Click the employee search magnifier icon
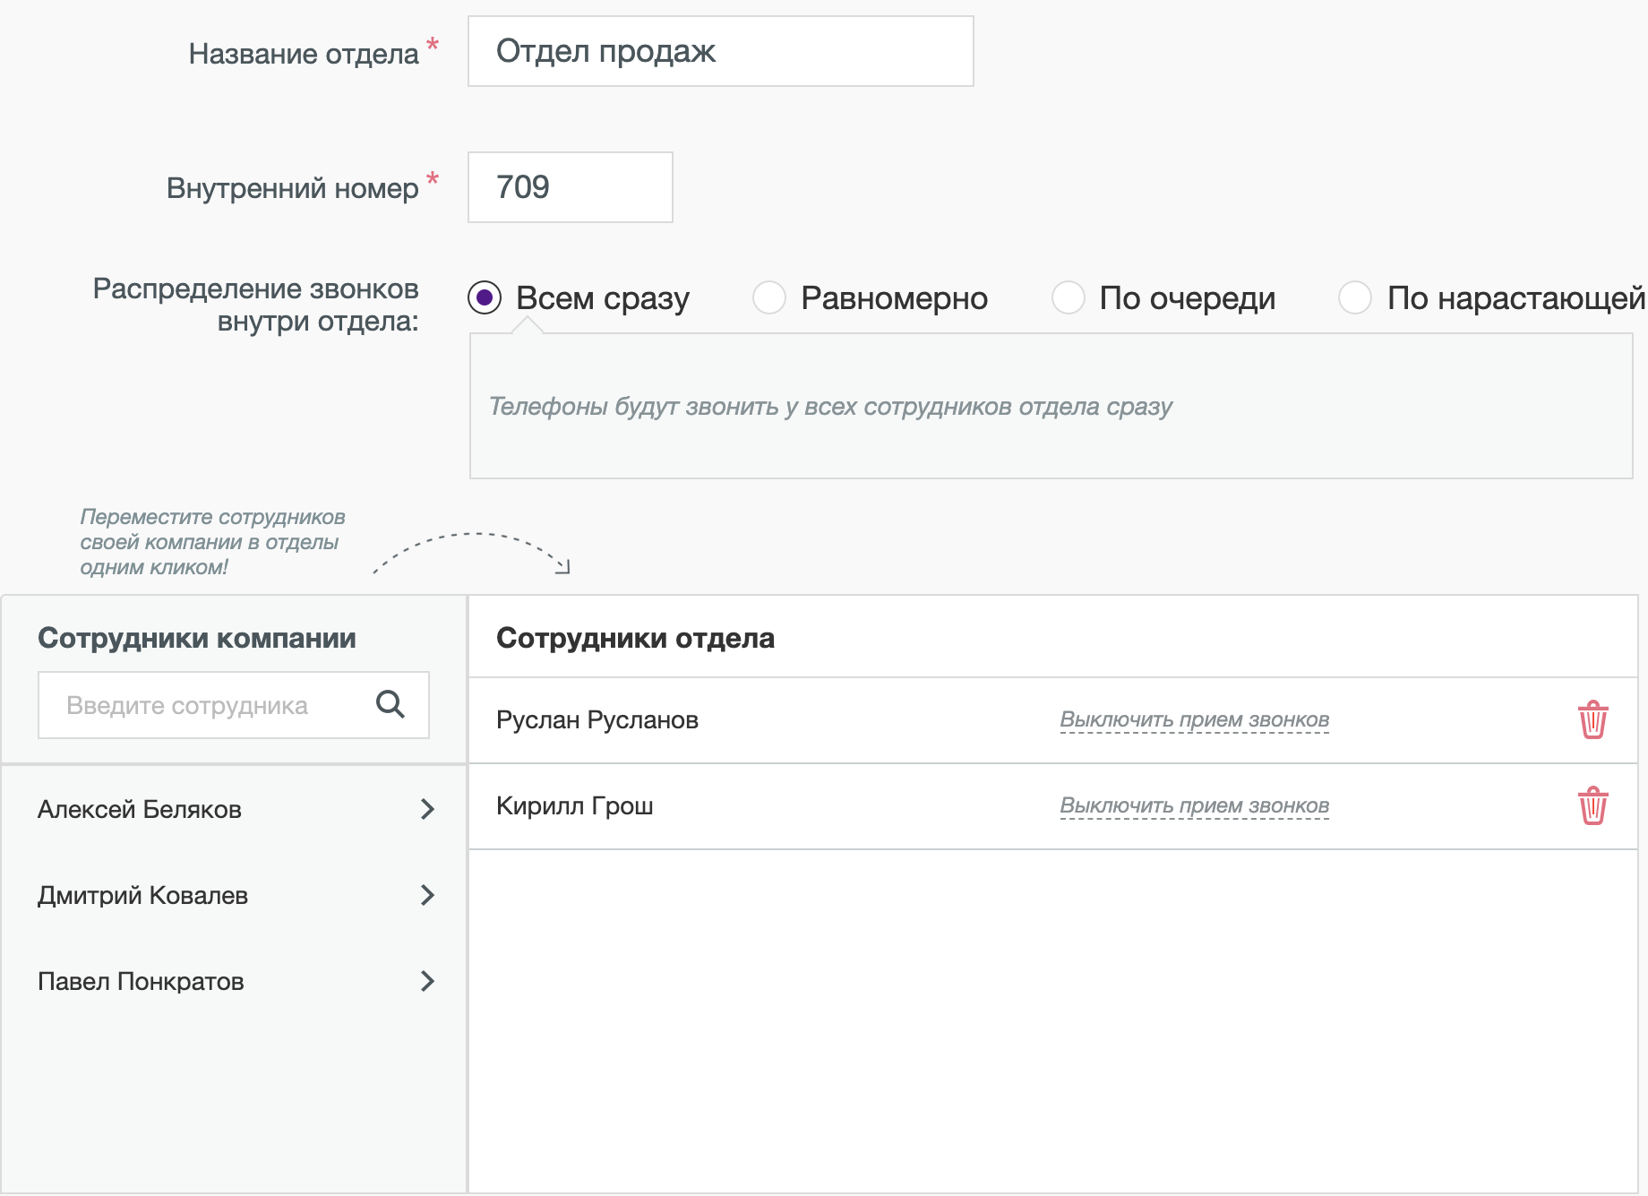Screen dimensions: 1648x1196 pyautogui.click(x=390, y=704)
